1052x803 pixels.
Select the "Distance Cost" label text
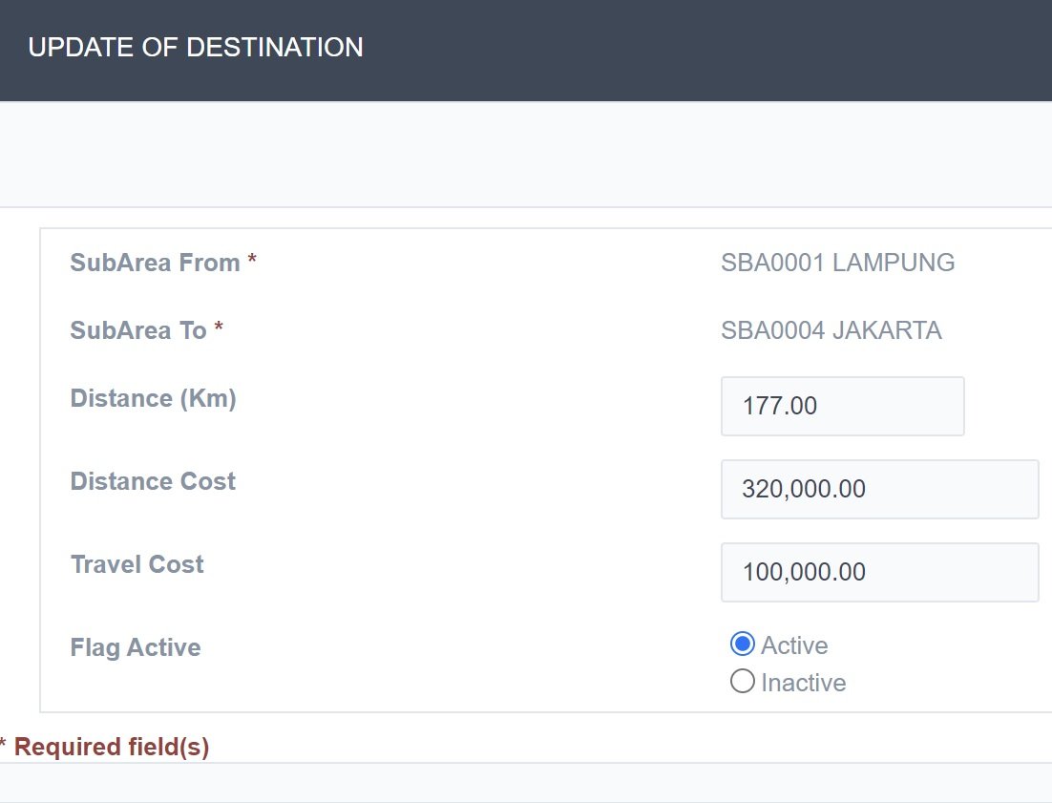[x=153, y=481]
